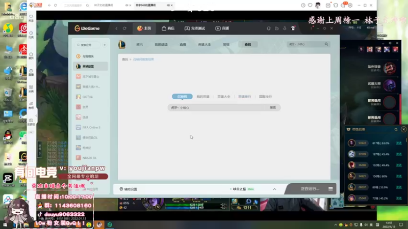Click the 正在运行 running button

coord(310,189)
